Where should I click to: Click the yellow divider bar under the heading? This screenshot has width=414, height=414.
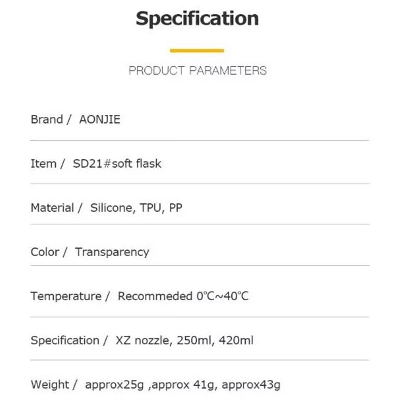click(x=197, y=51)
